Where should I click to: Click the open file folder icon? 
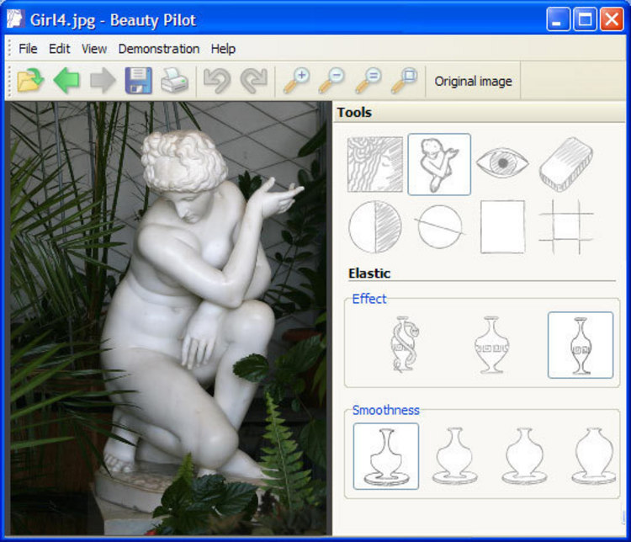coord(30,81)
